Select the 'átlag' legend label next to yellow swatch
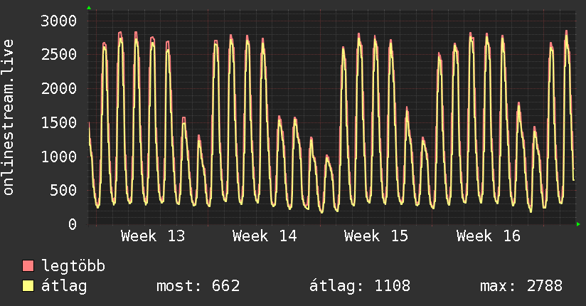Screen dimensions: 586x306 pyautogui.click(x=64, y=286)
